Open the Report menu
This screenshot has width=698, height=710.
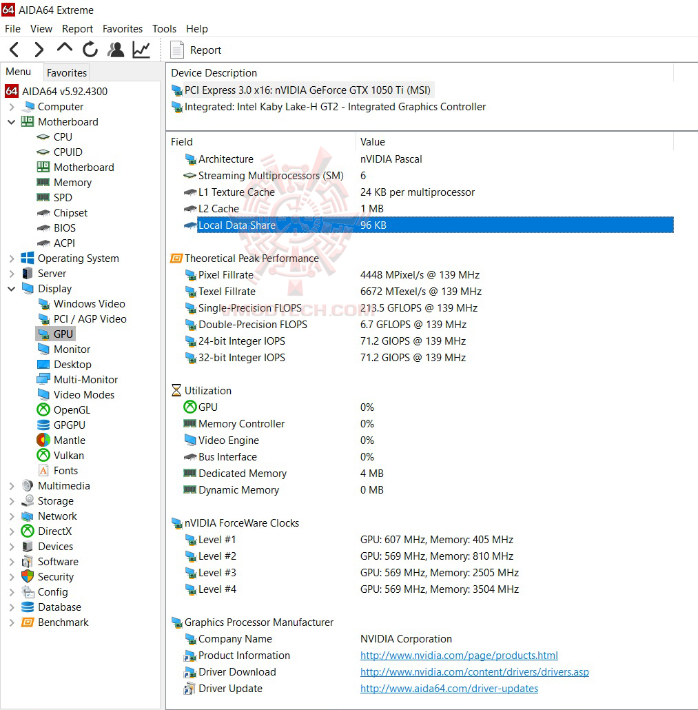point(77,29)
